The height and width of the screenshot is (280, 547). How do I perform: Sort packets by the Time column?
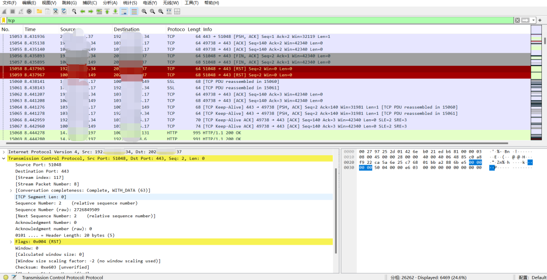[41, 29]
